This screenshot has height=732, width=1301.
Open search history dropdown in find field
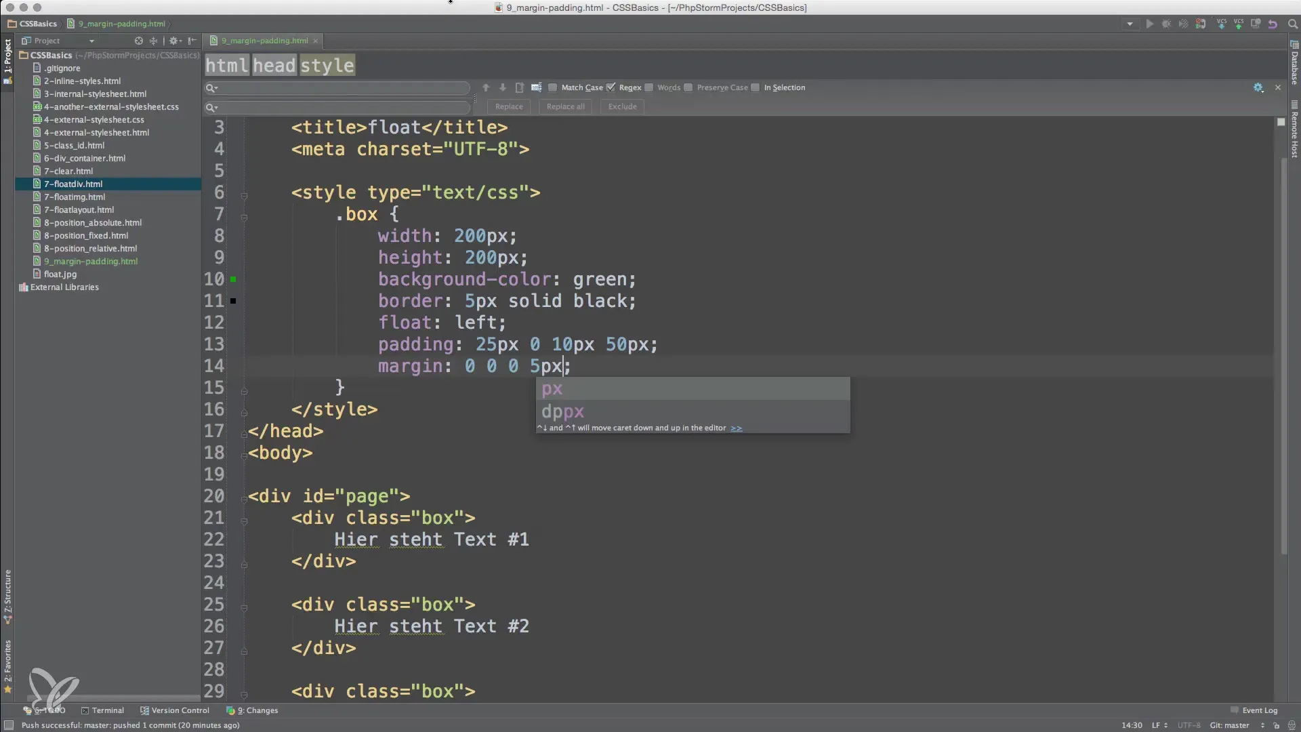coord(212,88)
